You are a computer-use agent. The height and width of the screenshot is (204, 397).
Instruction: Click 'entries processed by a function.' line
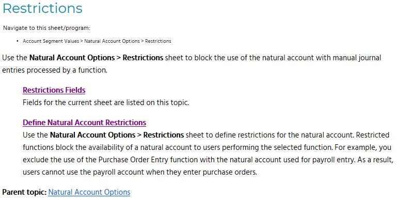[x=55, y=70]
